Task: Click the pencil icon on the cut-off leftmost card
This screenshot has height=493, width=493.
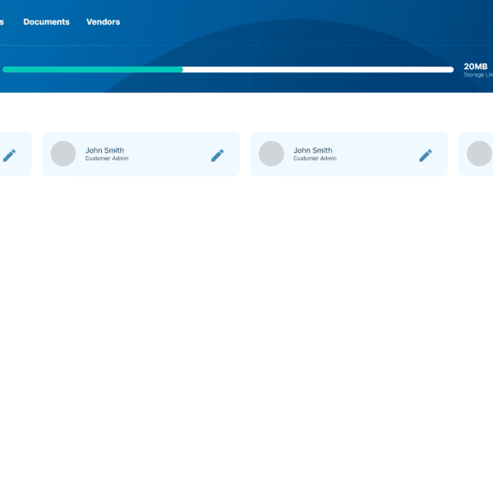Action: coord(9,154)
